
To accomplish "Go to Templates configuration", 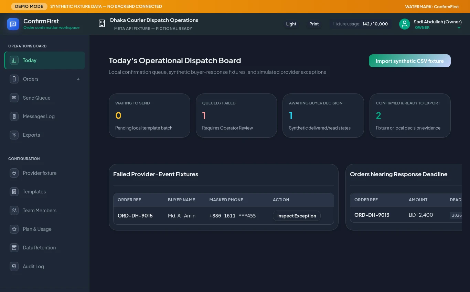I will 45,192.
